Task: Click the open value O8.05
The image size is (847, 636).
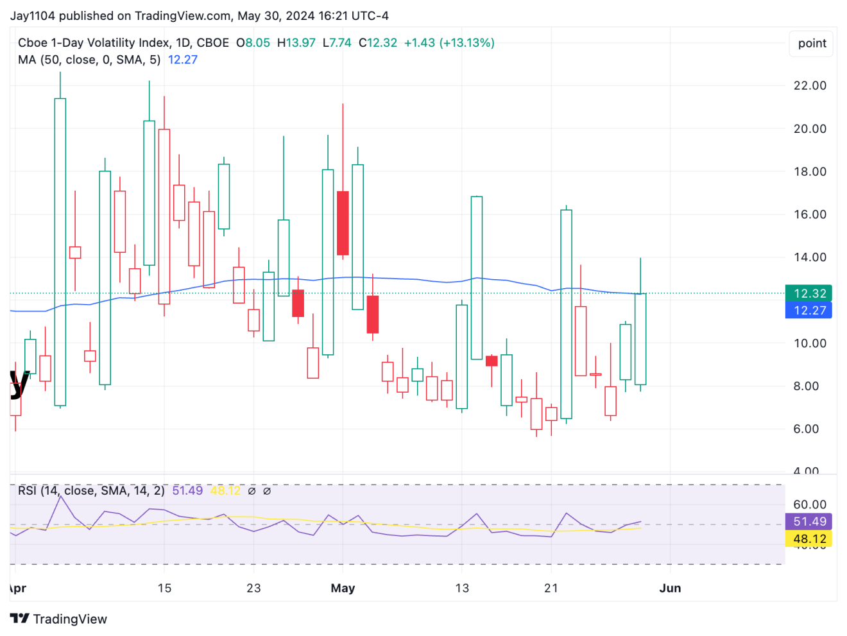Action: pos(253,43)
